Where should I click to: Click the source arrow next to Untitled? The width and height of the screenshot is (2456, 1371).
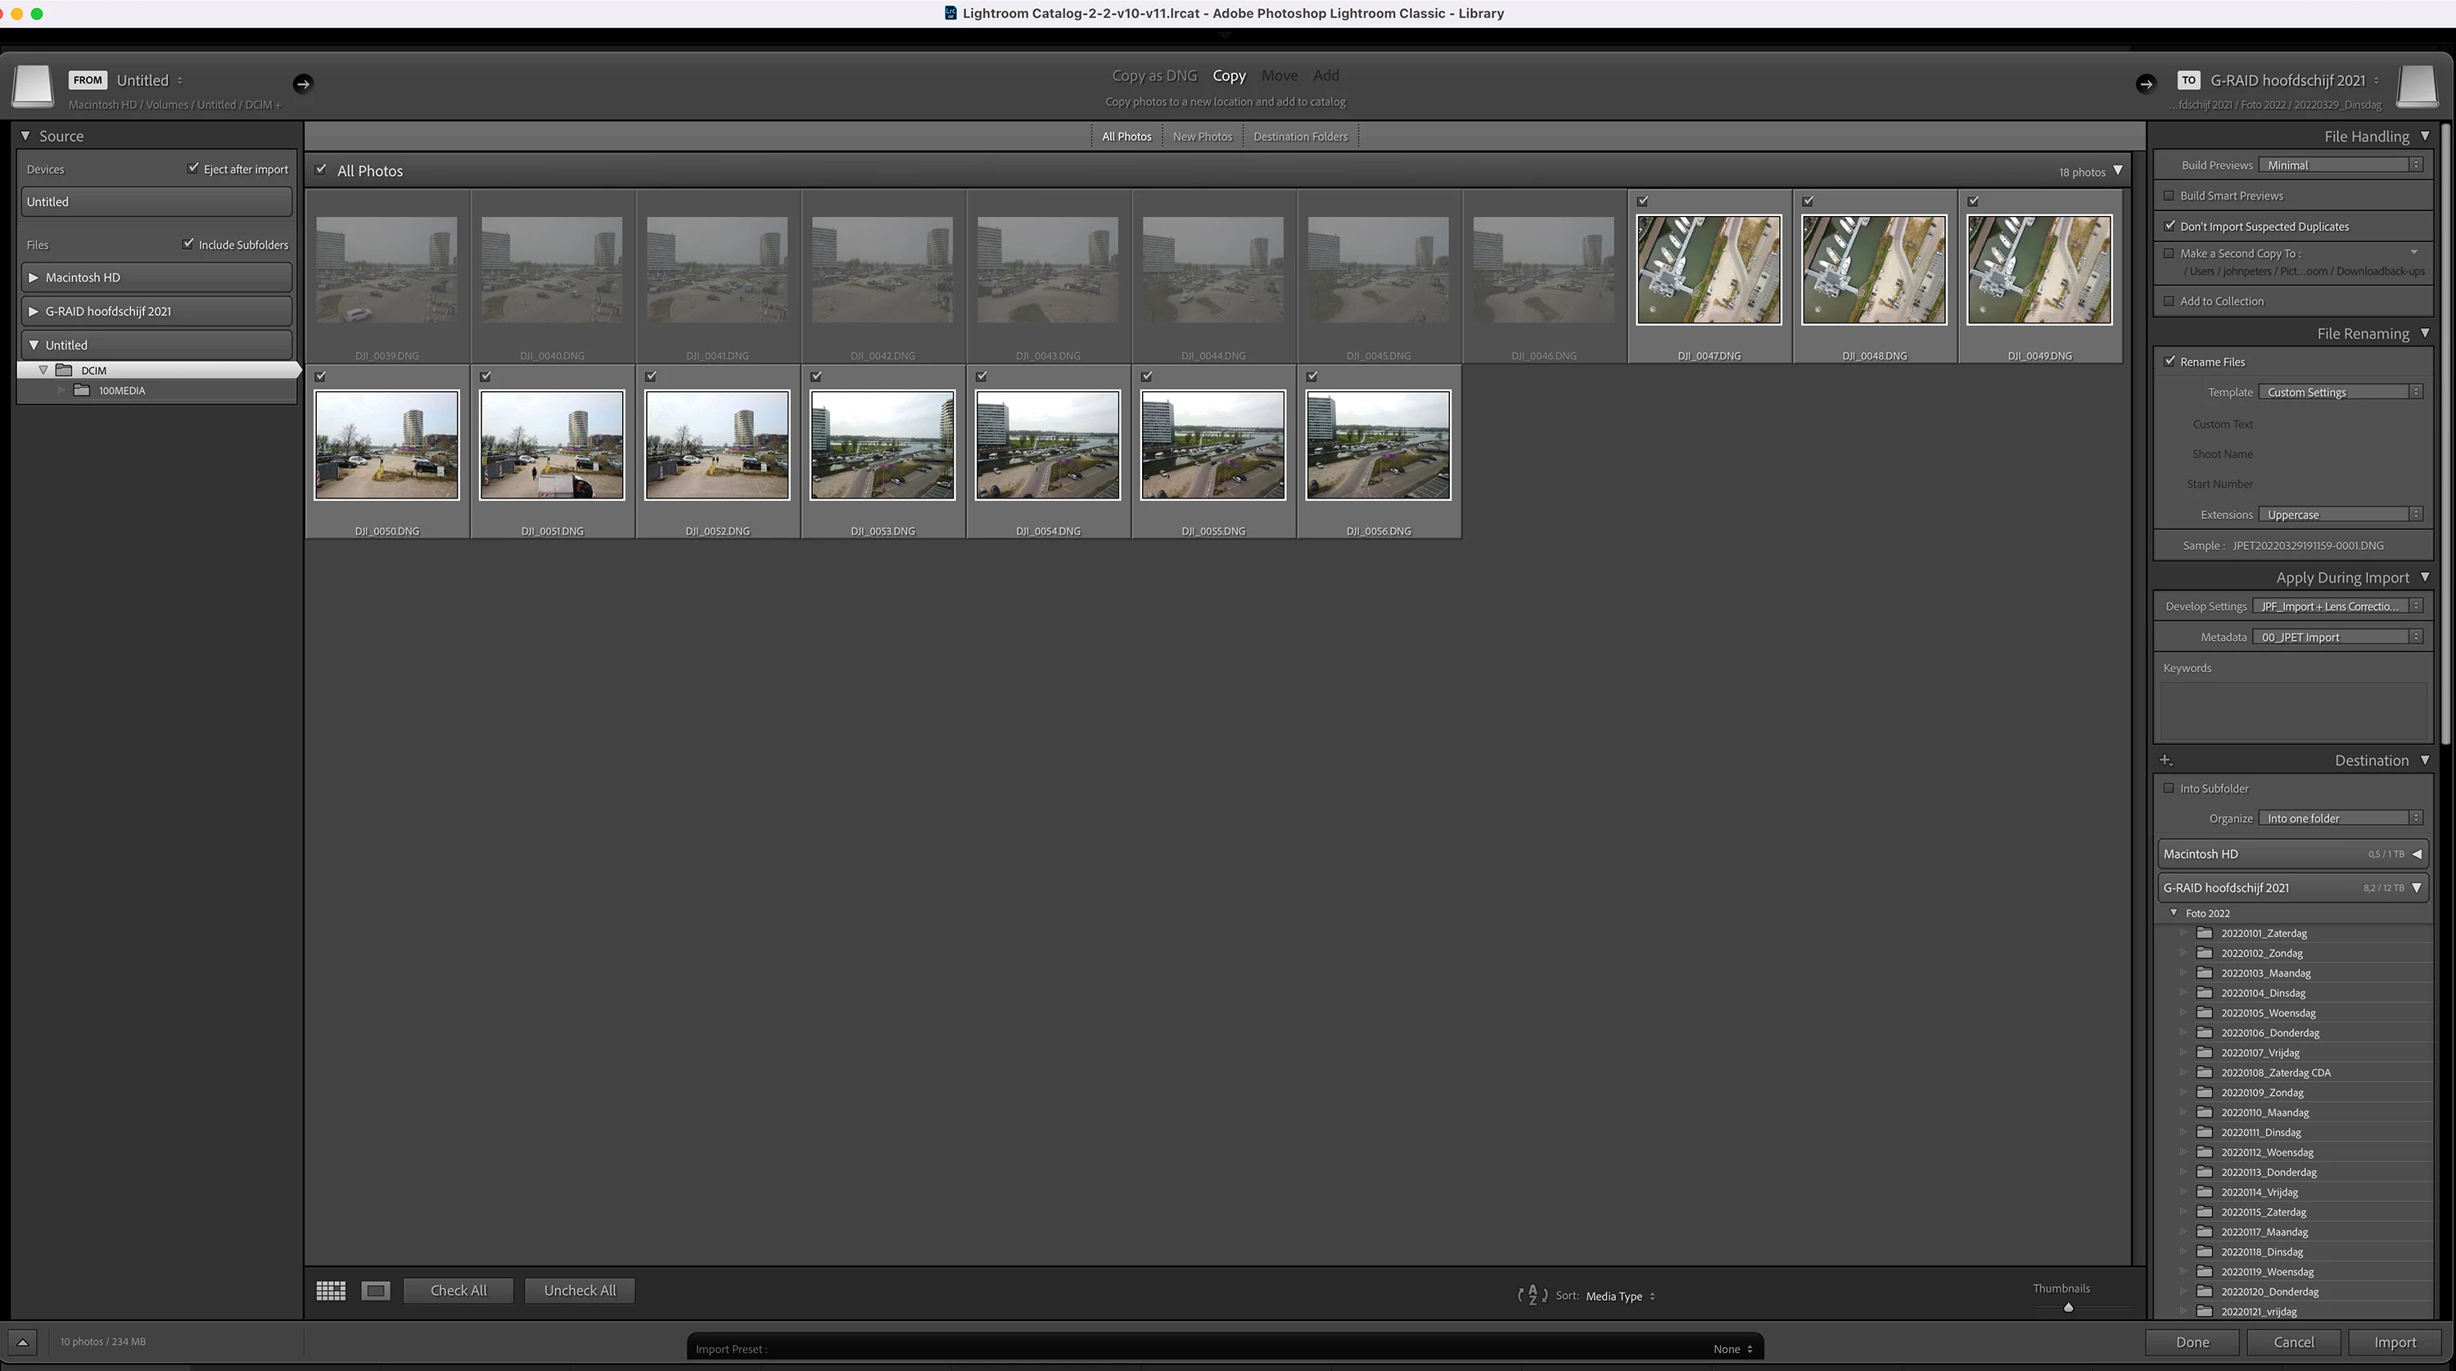pyautogui.click(x=303, y=84)
